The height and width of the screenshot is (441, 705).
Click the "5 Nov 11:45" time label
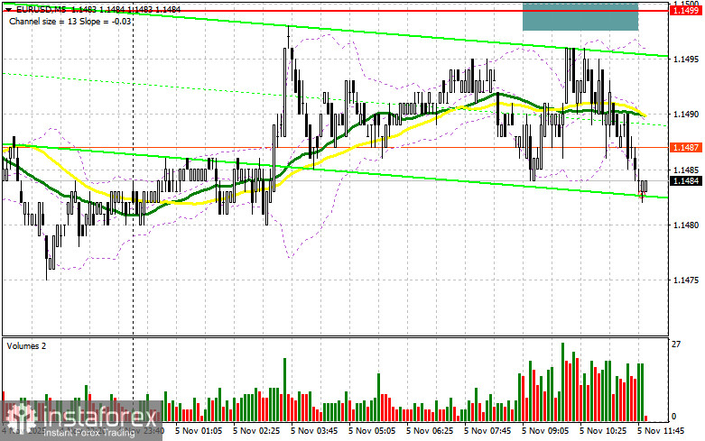pos(661,431)
